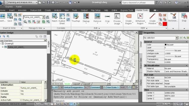Open the Vectorize tools
The width and height of the screenshot is (189, 106).
pos(173,18)
